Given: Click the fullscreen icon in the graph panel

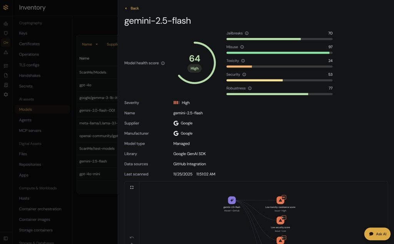Looking at the screenshot, I should tap(132, 187).
